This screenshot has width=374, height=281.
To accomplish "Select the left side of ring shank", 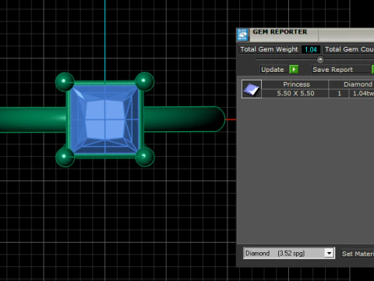I will (33, 120).
